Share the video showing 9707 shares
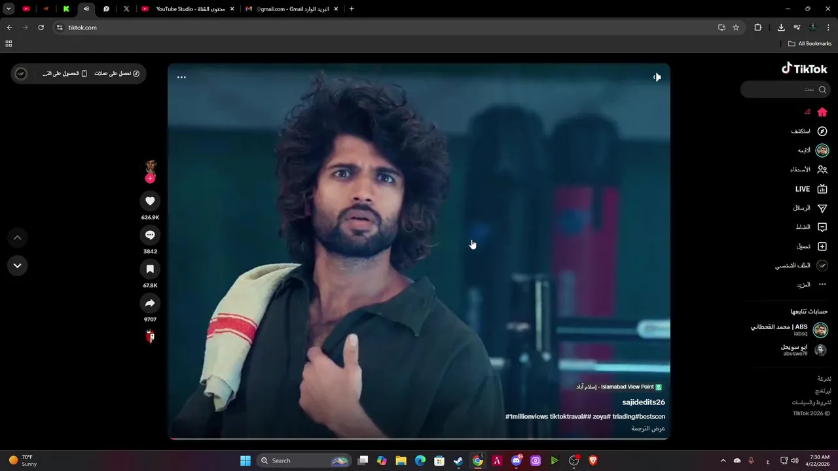This screenshot has width=838, height=471. click(150, 303)
